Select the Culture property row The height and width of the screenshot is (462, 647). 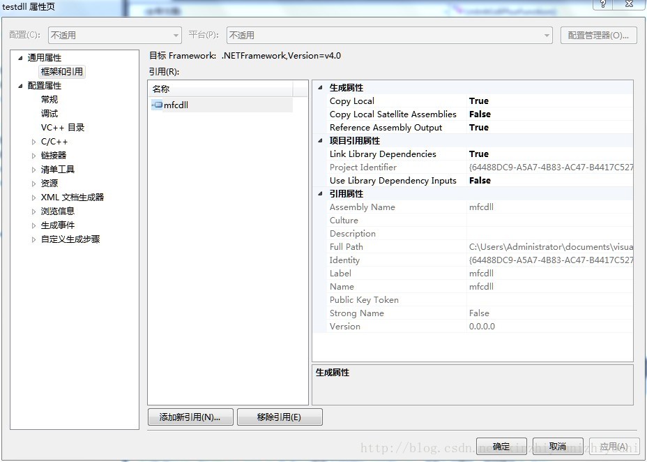tap(480, 220)
